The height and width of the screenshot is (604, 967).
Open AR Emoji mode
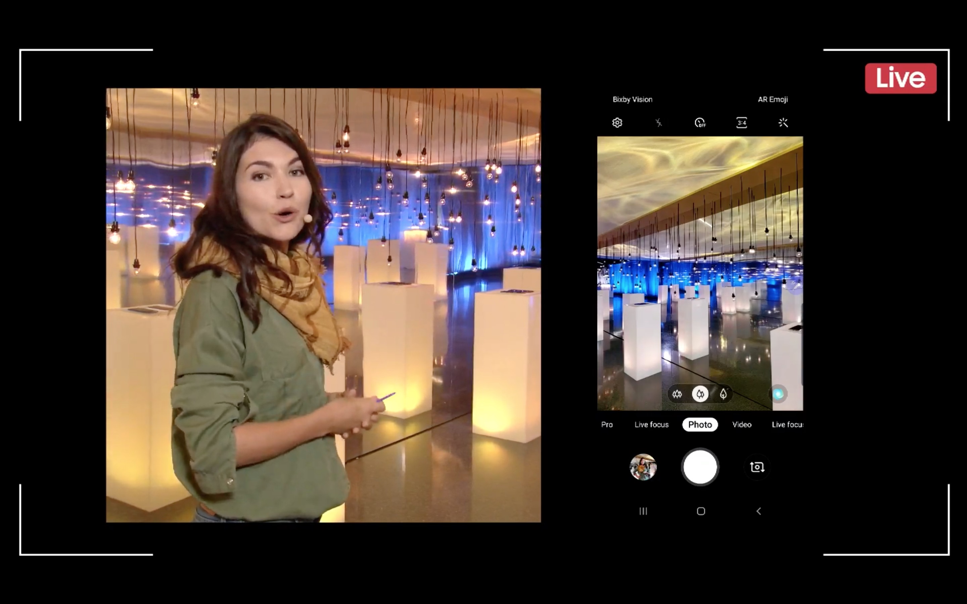pyautogui.click(x=772, y=99)
